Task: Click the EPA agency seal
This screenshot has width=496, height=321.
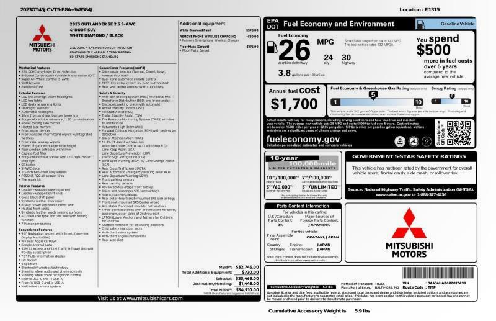Action: [x=400, y=142]
